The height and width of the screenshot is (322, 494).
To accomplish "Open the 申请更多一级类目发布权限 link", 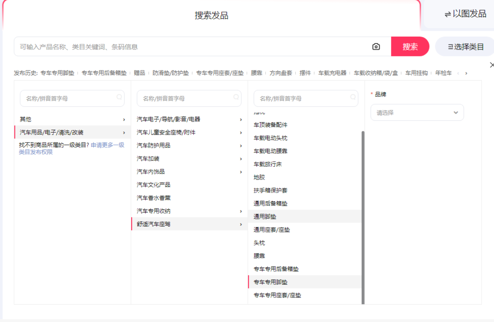I will (x=107, y=145).
